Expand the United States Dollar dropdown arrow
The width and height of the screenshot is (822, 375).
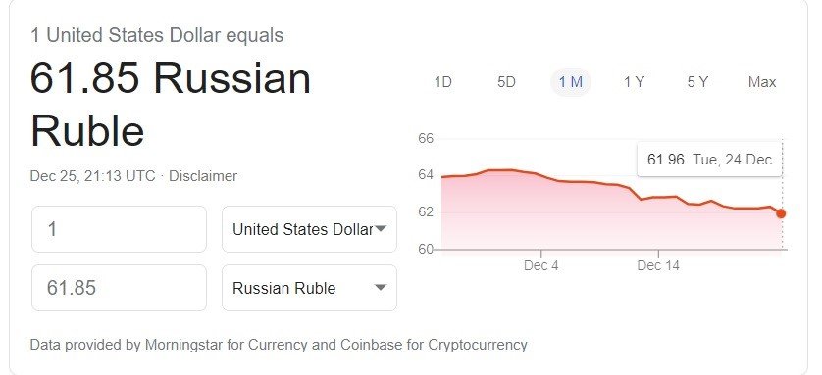coord(382,228)
